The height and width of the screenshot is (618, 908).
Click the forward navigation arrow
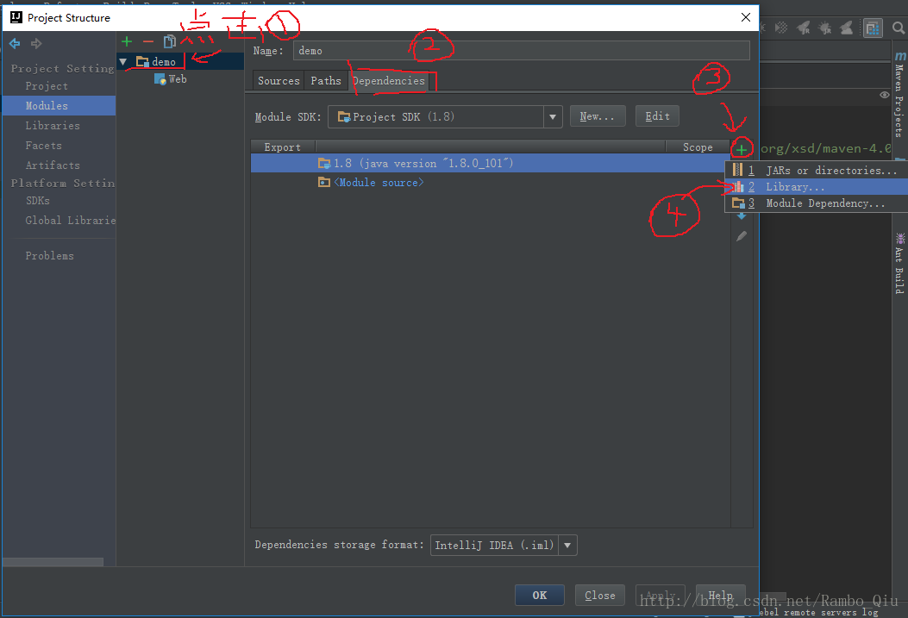click(x=36, y=43)
